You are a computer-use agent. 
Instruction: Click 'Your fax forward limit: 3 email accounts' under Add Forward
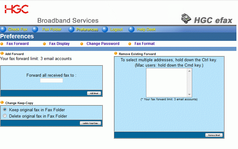click(x=36, y=58)
